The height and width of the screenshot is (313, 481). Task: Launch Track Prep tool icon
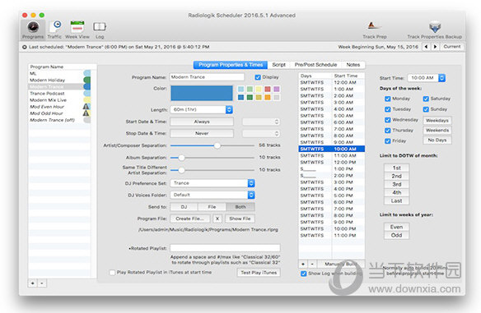click(x=373, y=26)
